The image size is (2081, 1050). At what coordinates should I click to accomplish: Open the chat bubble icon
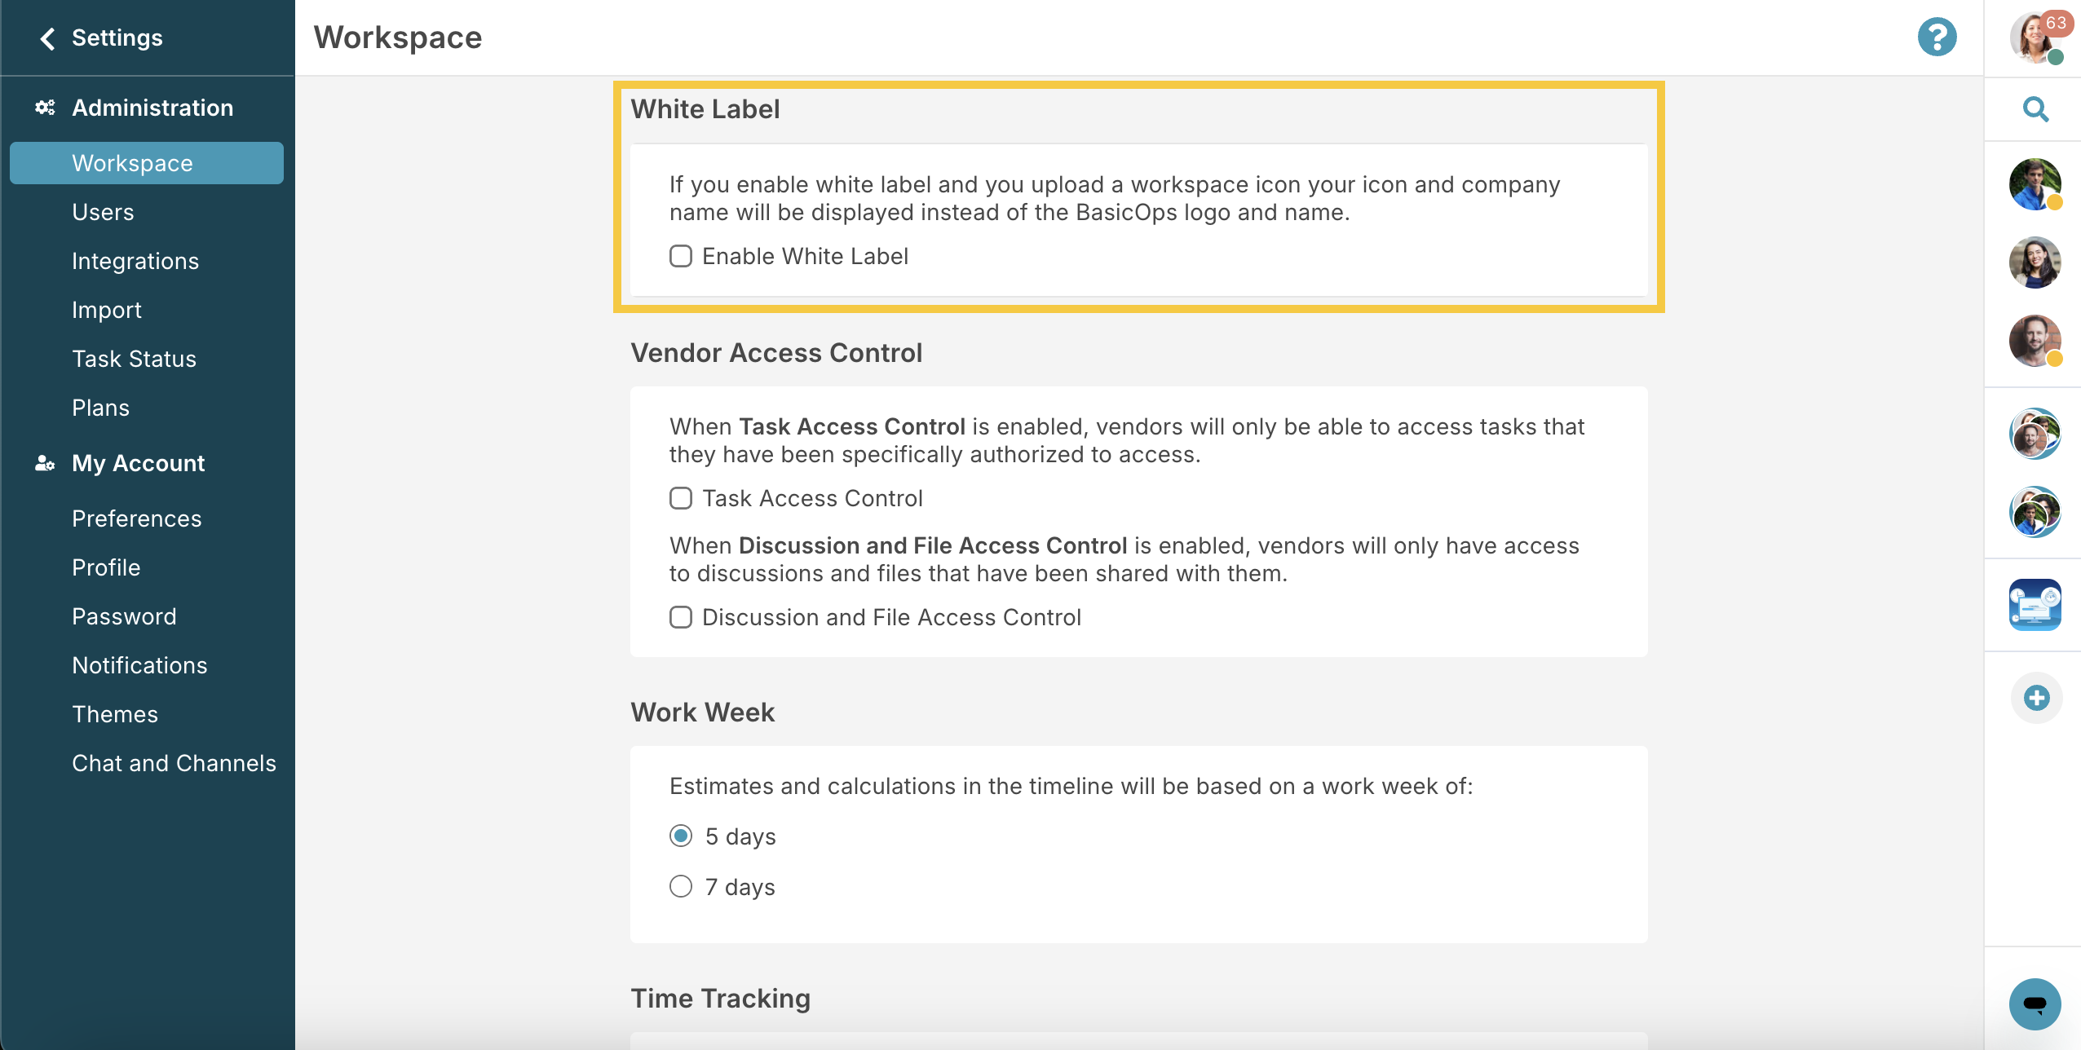tap(2035, 1004)
